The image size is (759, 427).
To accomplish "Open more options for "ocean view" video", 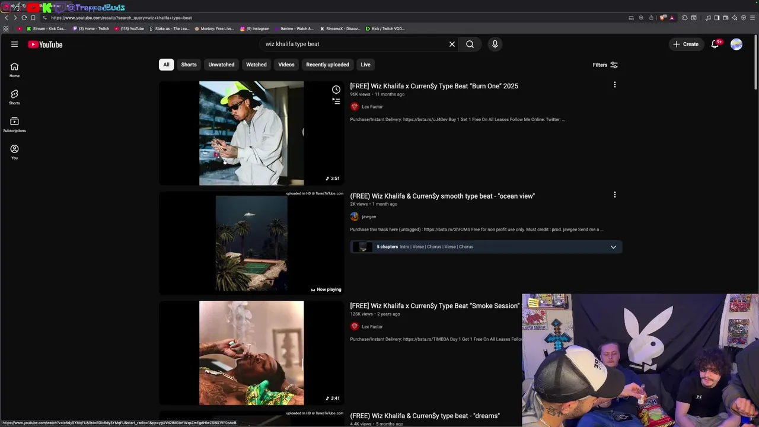I will (614, 195).
